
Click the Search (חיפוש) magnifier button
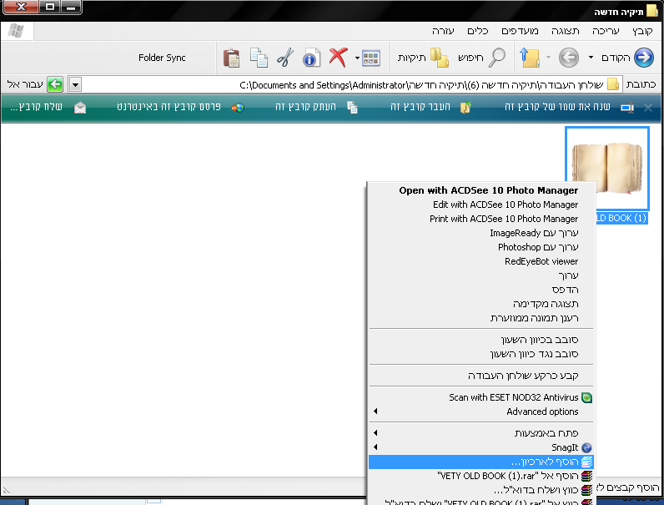point(481,58)
